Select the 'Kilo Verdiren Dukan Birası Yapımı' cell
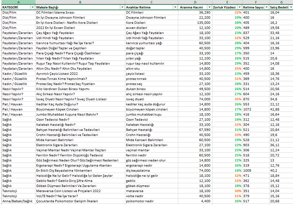 pos(80,89)
